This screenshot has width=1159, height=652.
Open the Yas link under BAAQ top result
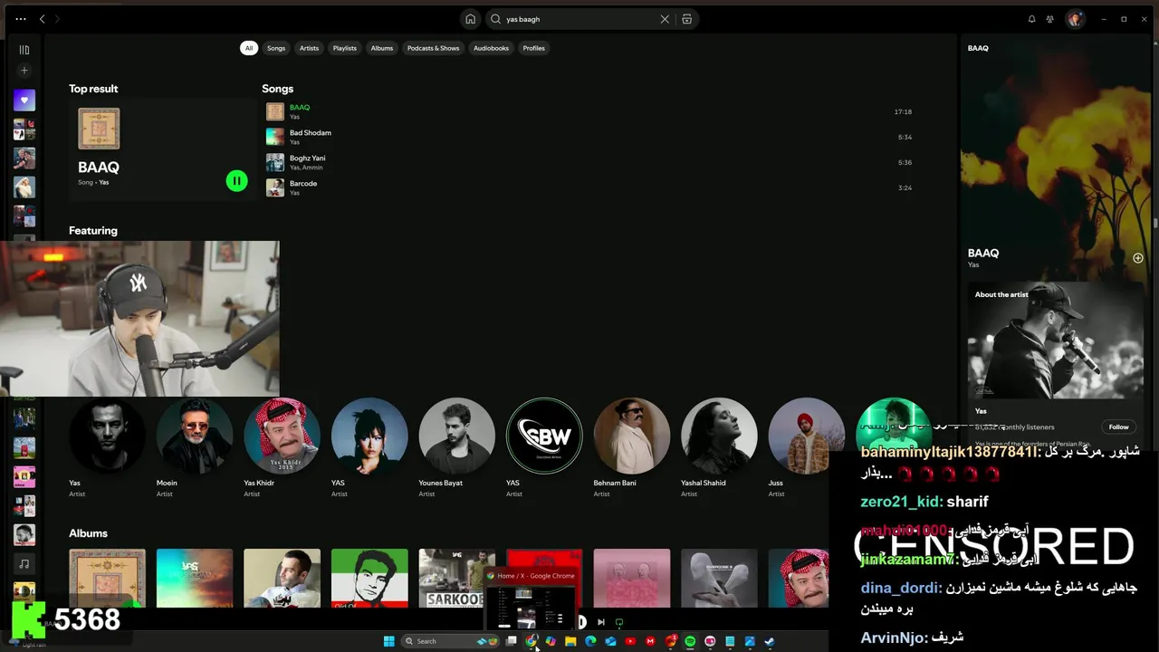click(104, 182)
